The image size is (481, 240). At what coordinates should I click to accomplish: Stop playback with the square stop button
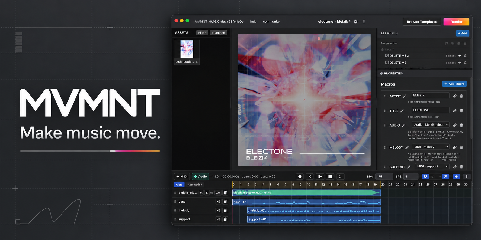330,177
